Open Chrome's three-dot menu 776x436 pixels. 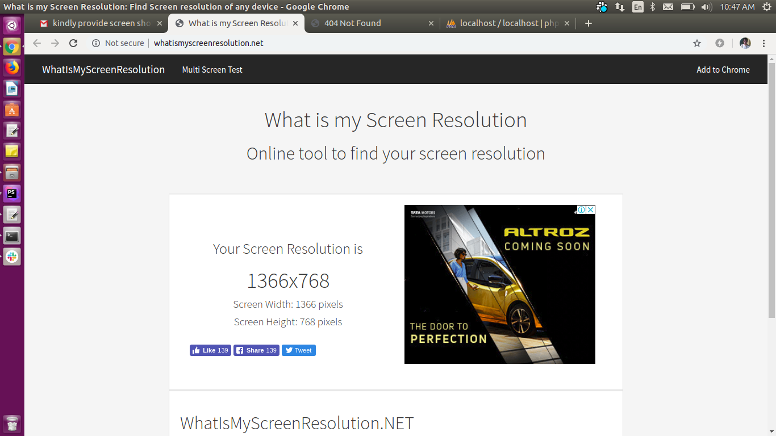tap(764, 43)
